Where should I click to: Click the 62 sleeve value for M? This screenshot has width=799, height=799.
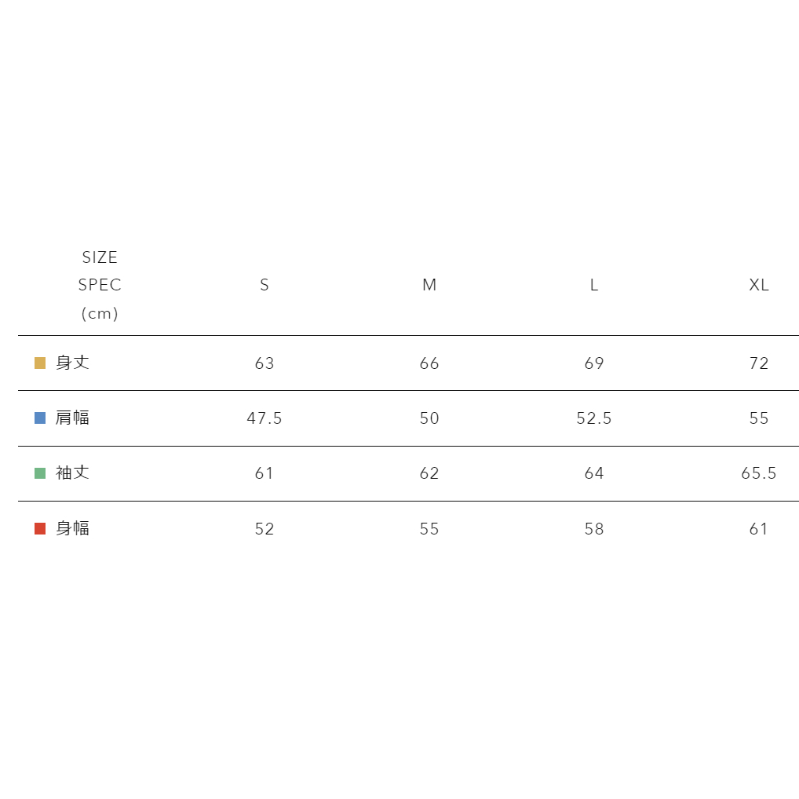pyautogui.click(x=429, y=473)
